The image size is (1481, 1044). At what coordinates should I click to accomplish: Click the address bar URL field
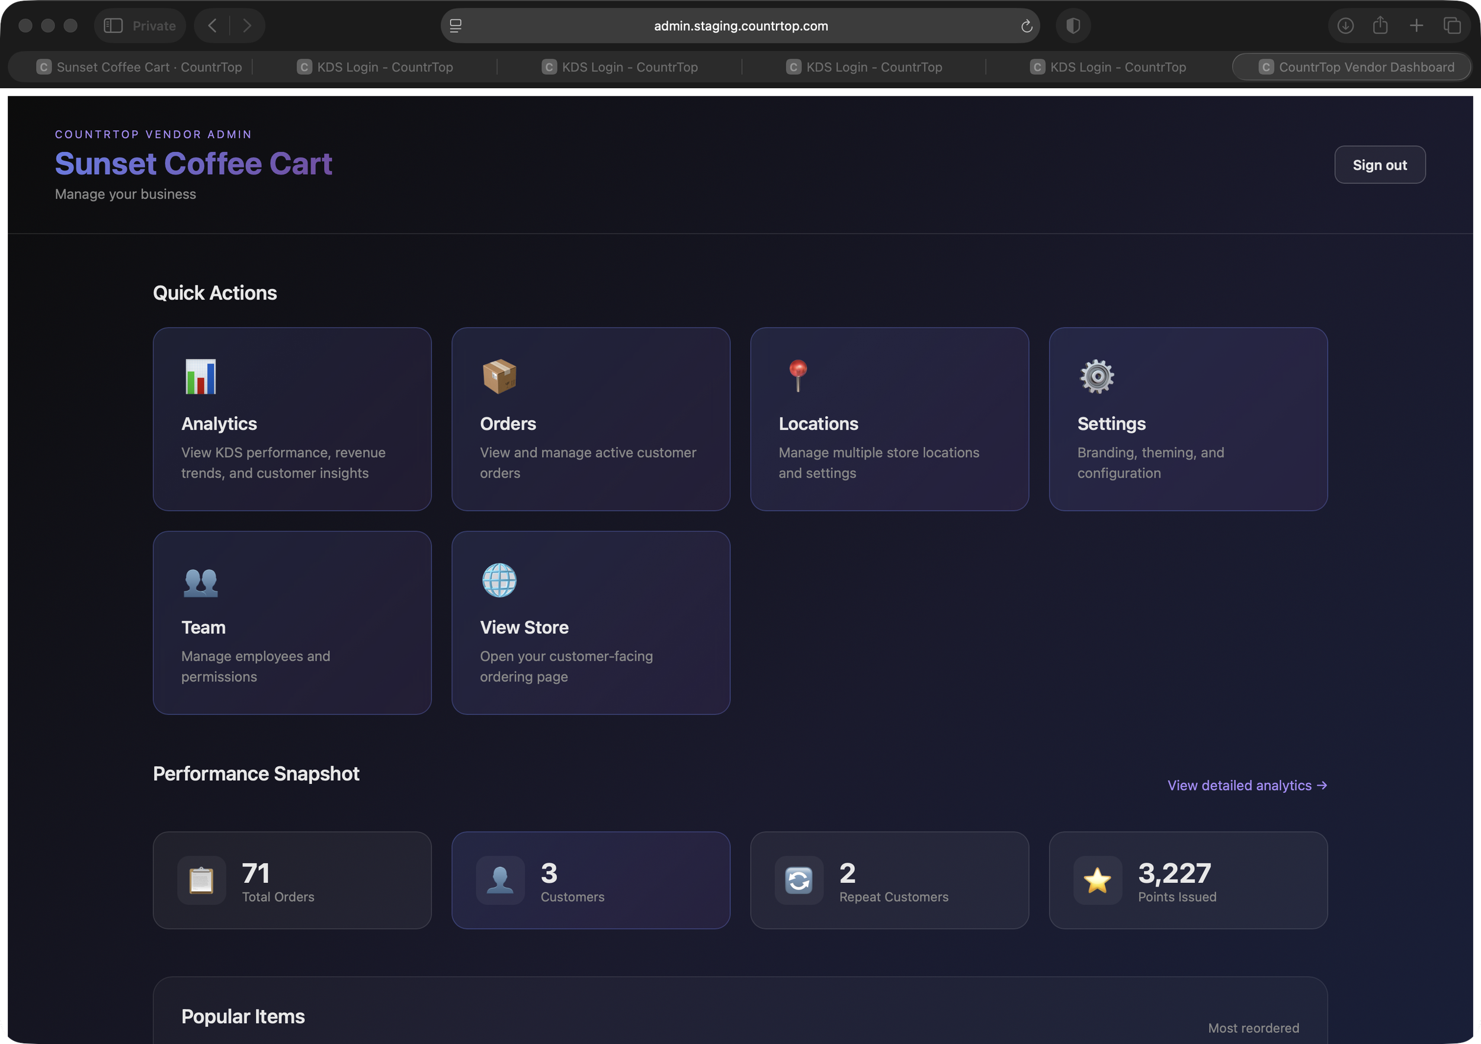(x=740, y=26)
